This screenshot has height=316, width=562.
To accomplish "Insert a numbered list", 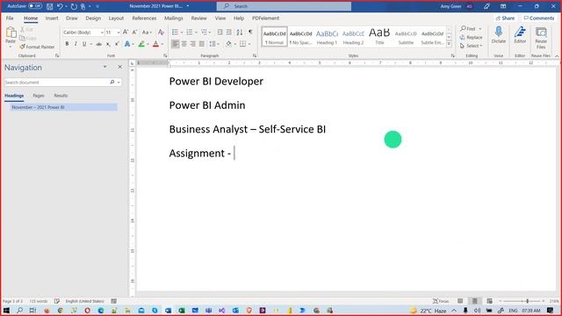I will [190, 32].
